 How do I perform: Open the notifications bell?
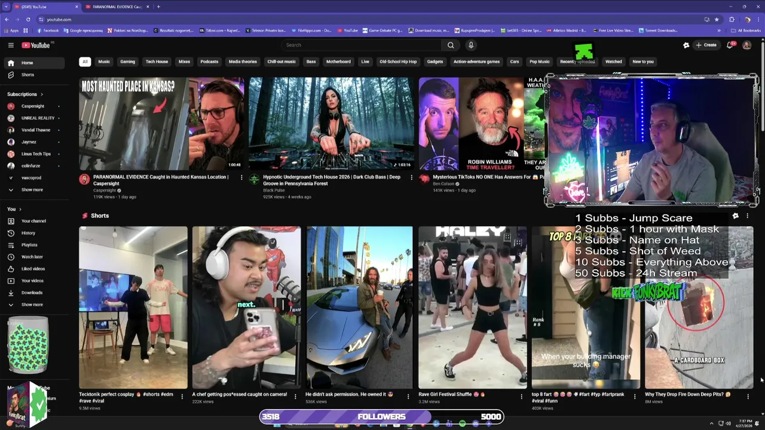coord(730,45)
